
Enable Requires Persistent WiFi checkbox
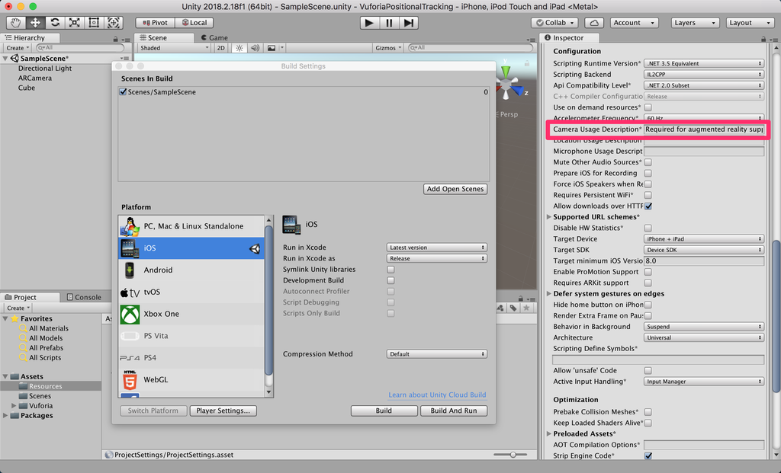click(648, 195)
